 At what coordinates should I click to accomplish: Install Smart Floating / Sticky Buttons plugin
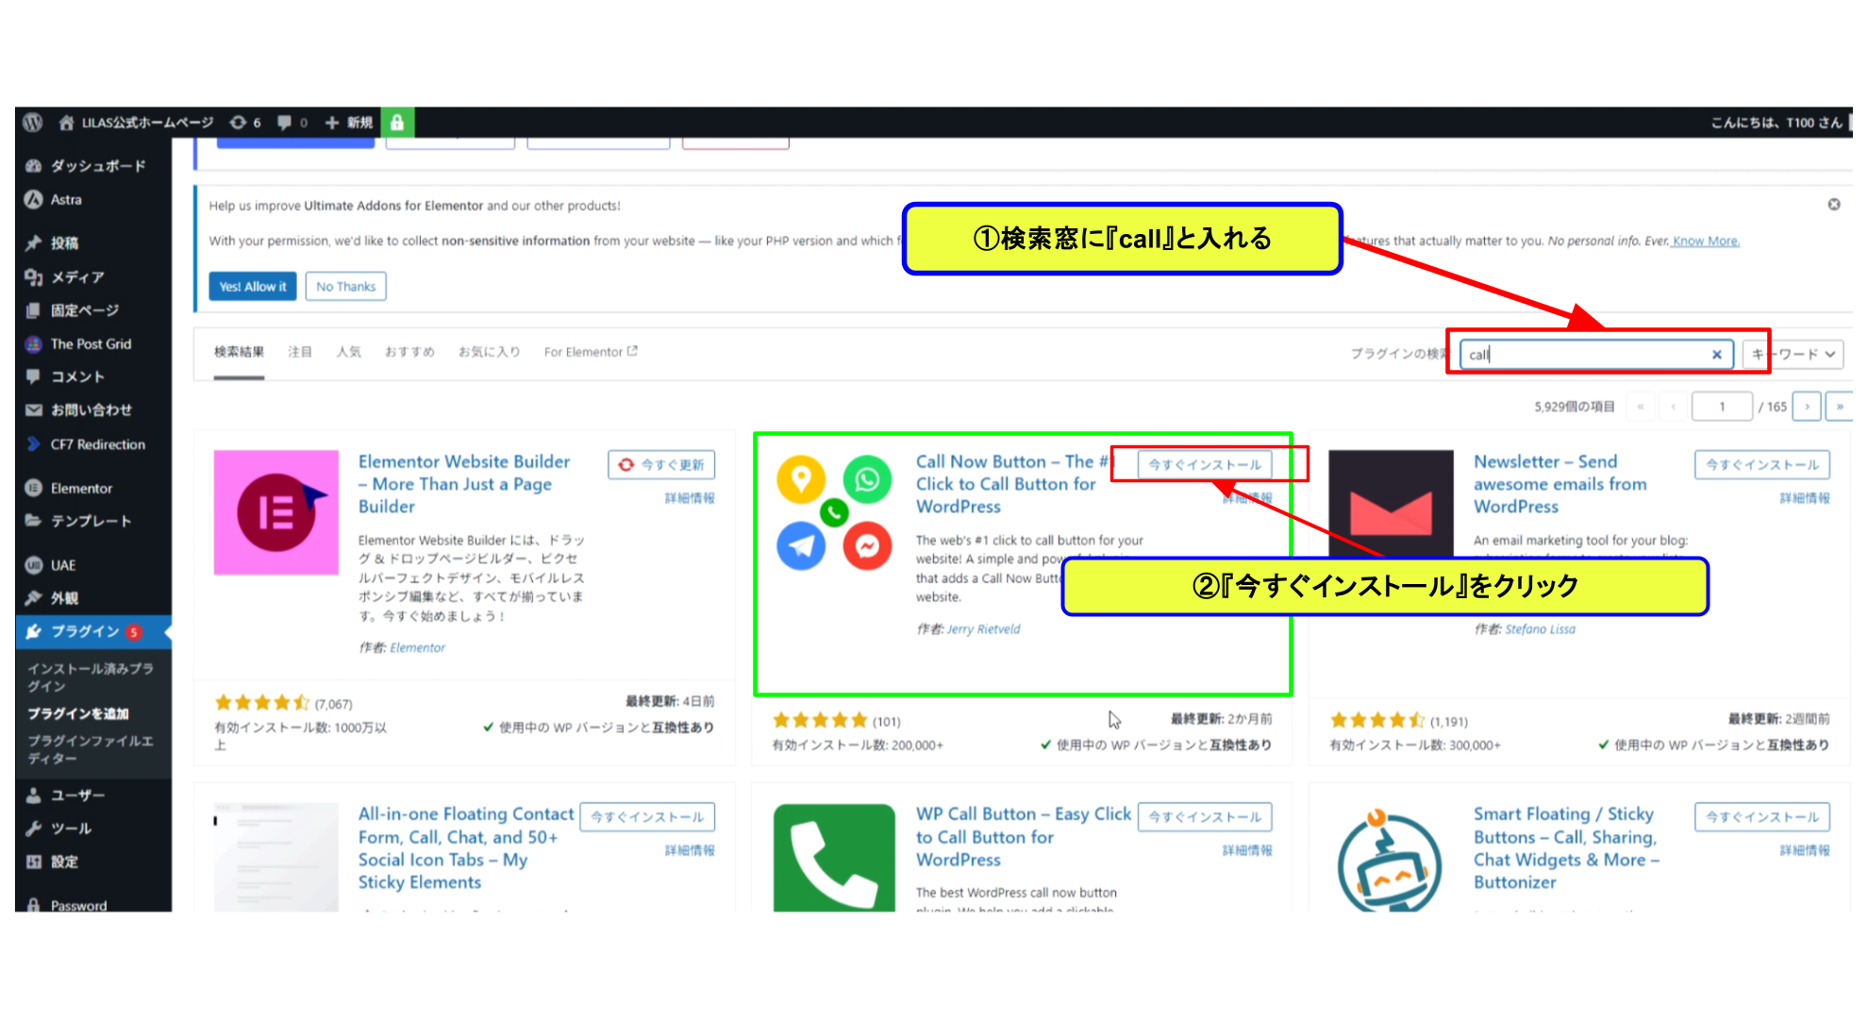point(1762,817)
